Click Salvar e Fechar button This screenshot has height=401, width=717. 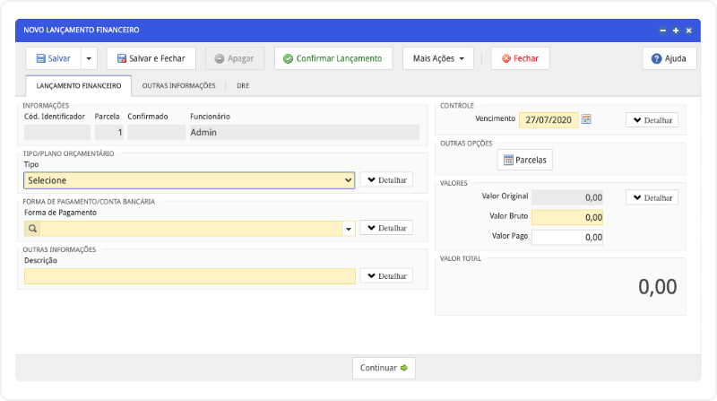(151, 58)
